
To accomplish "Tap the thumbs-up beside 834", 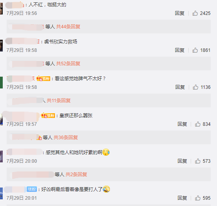I will coord(198,124).
